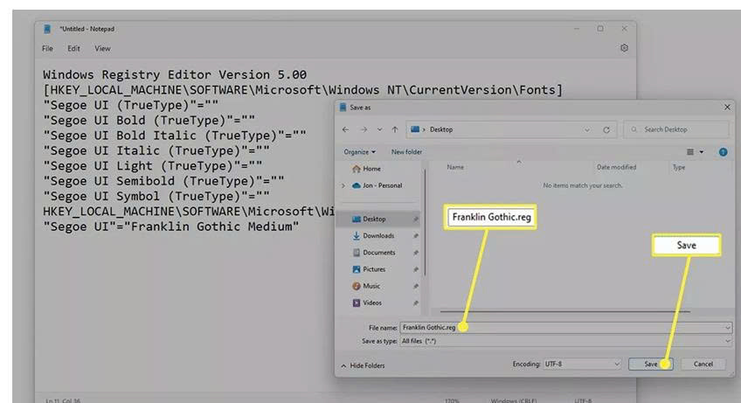Go back in Save as dialog
The height and width of the screenshot is (403, 741).
click(x=345, y=129)
